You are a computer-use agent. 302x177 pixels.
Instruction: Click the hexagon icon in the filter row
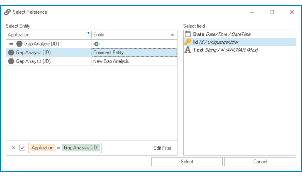(x=19, y=44)
